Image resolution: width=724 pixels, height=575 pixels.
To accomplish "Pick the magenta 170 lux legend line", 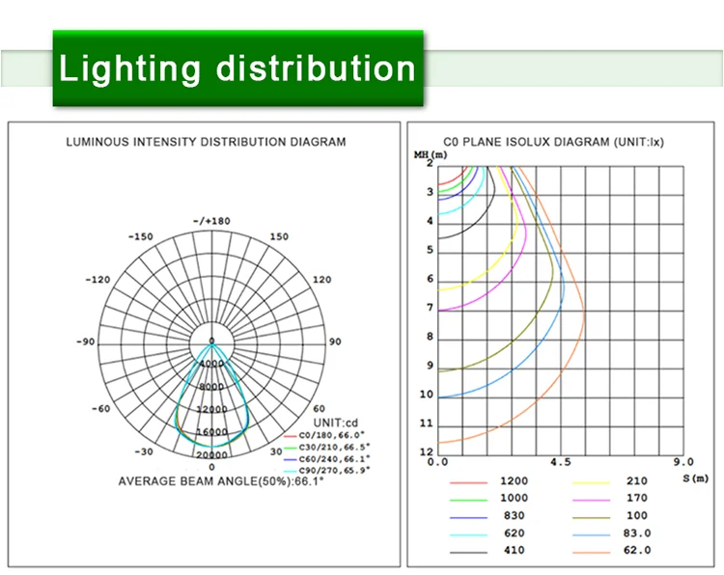I will [x=591, y=498].
